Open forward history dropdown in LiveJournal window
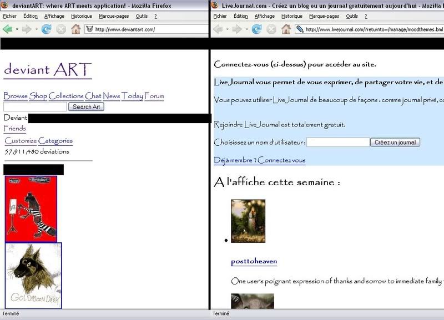 click(x=246, y=29)
